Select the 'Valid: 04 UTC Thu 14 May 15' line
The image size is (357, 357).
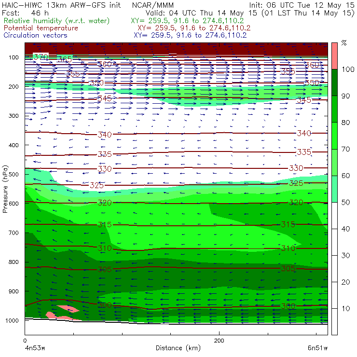coord(202,13)
